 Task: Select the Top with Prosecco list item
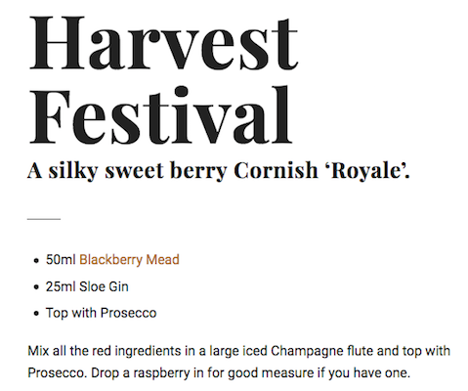[x=101, y=313]
